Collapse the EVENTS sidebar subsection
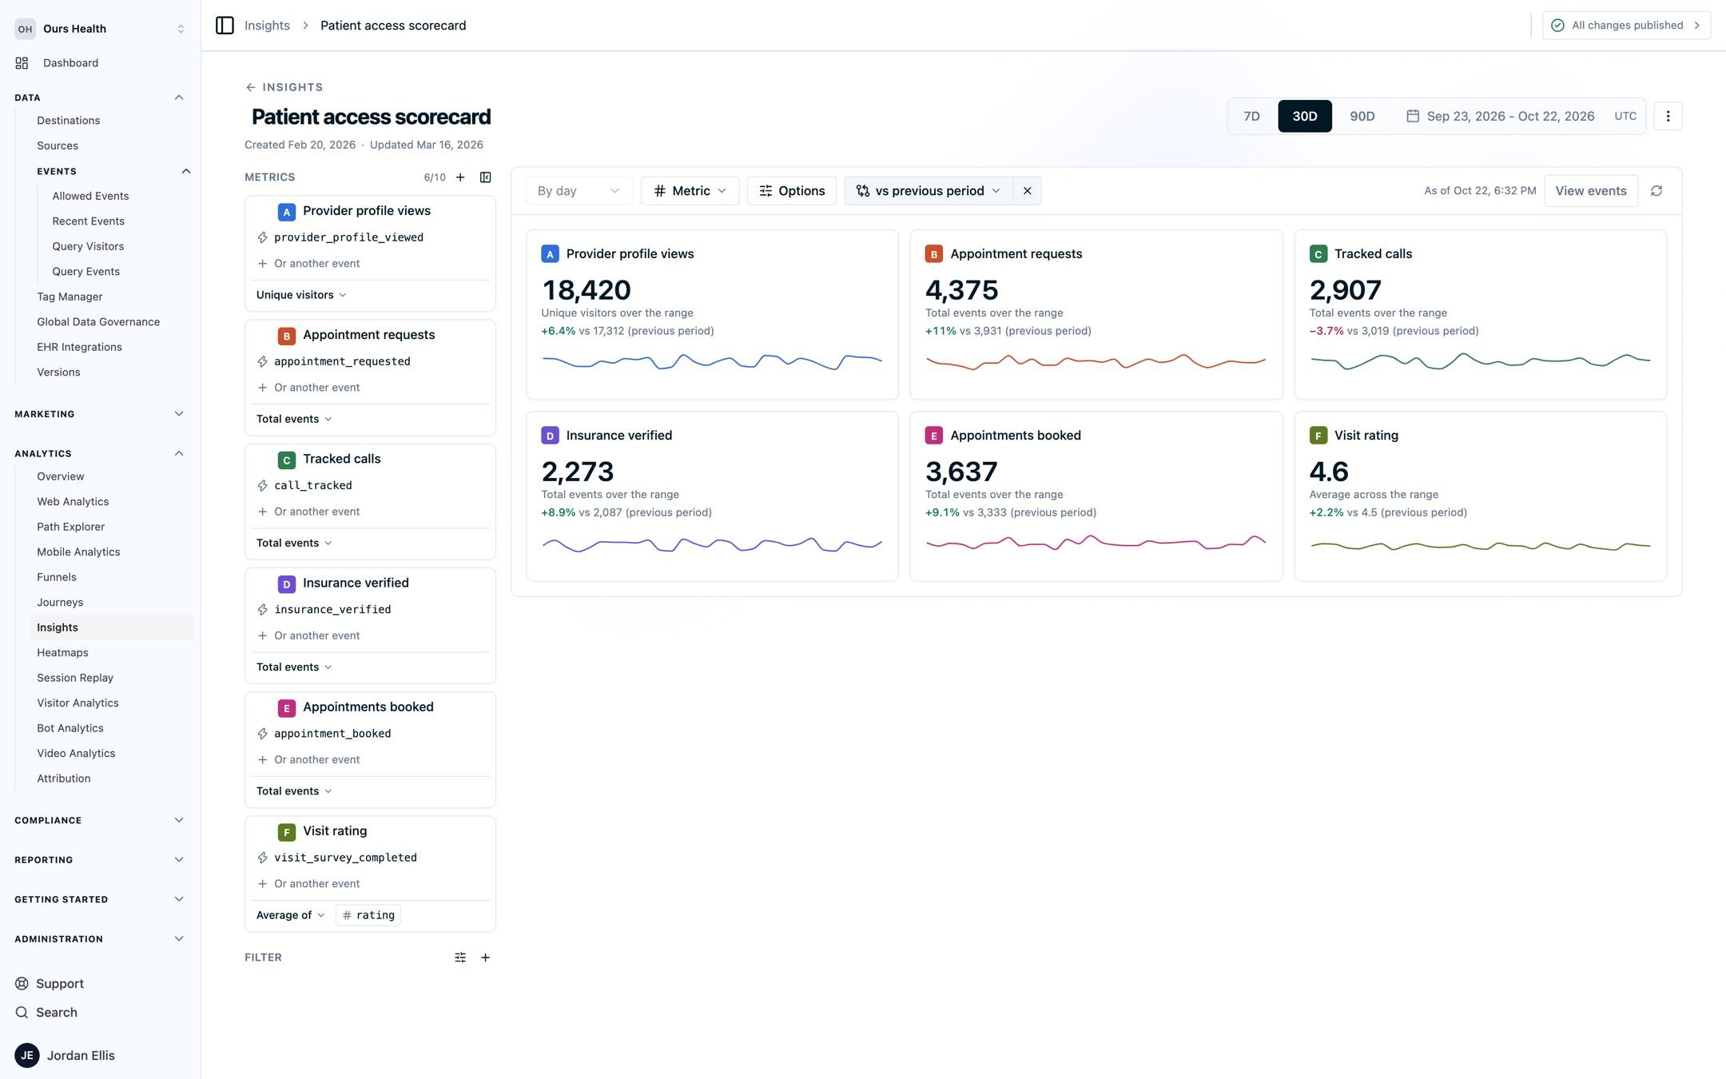This screenshot has width=1726, height=1079. [186, 171]
